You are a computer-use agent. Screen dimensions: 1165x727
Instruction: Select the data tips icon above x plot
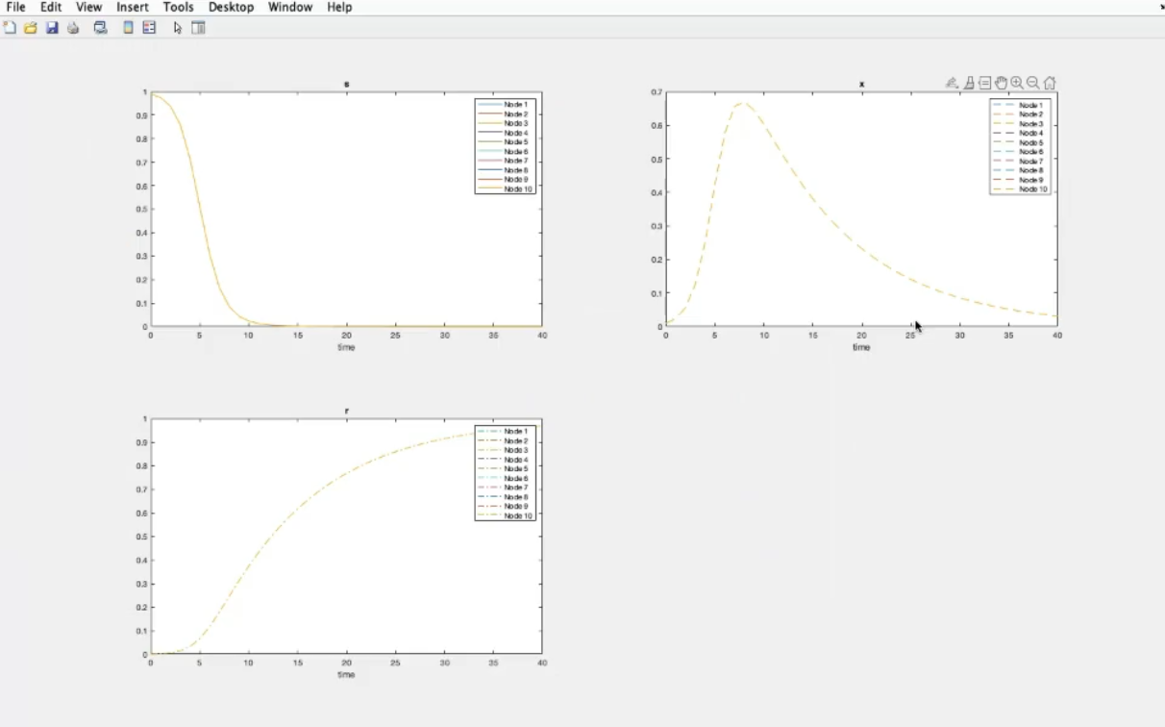point(985,84)
